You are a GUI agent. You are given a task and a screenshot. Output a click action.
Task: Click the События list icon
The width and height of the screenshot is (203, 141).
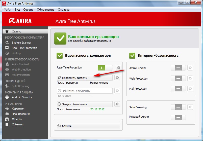click(x=7, y=124)
